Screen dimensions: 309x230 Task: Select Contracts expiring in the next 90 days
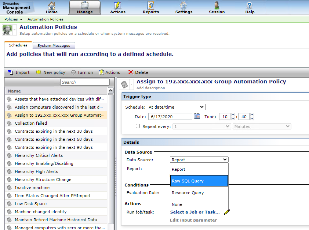56,147
